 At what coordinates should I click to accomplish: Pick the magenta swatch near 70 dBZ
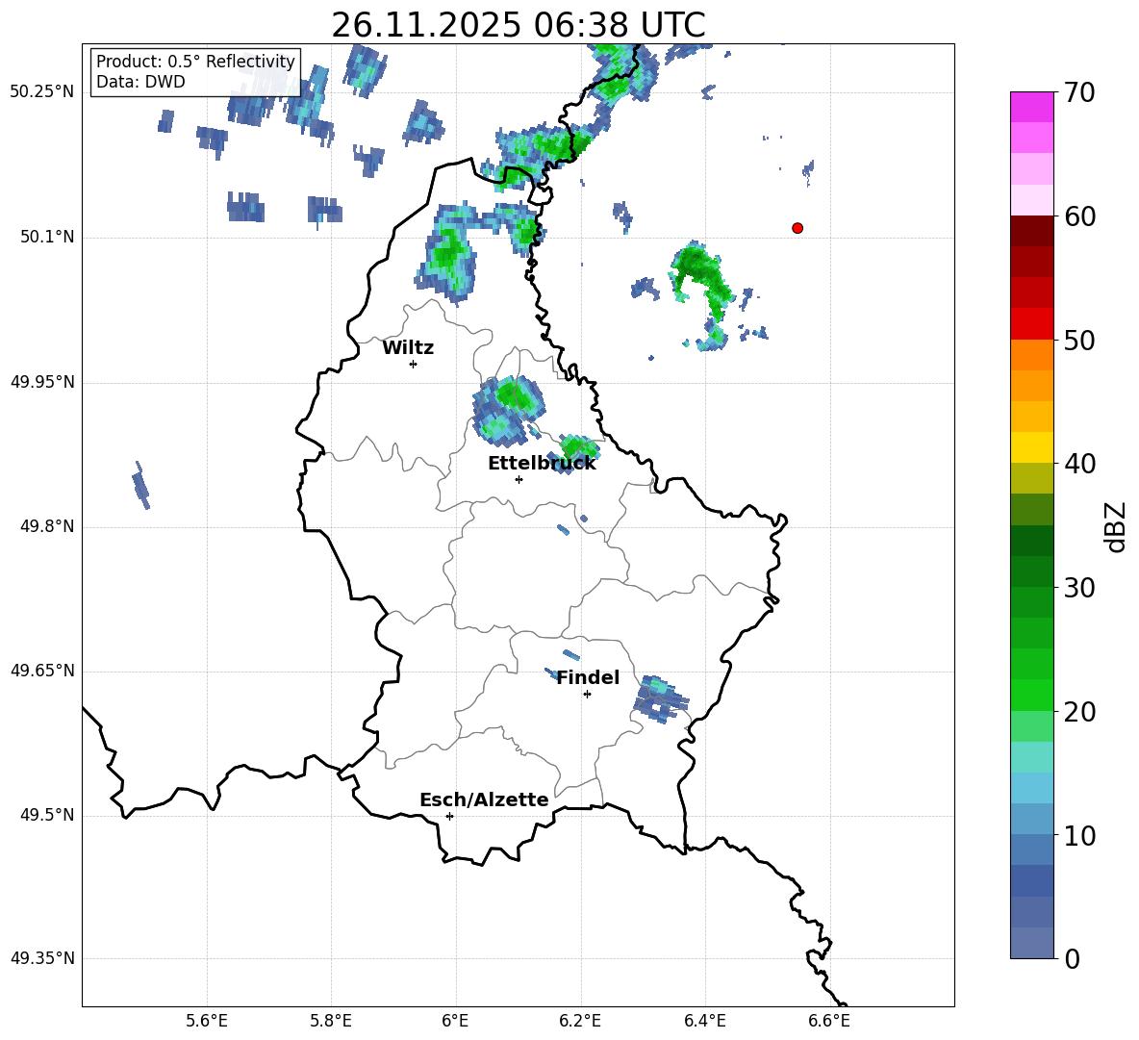[1031, 108]
